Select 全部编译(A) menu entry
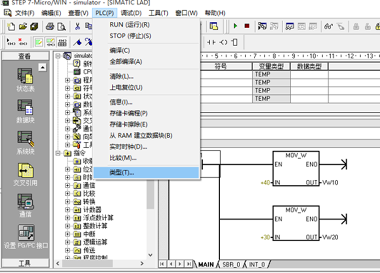Viewport: 380px width, 273px height. coord(146,61)
